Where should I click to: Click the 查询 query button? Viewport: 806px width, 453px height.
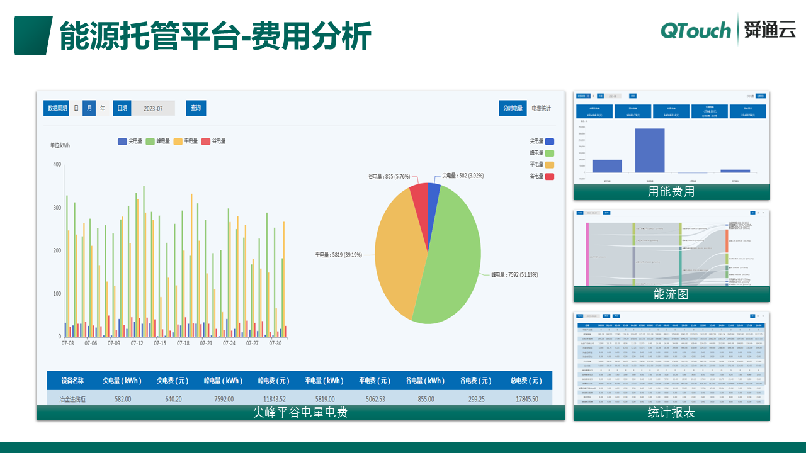(x=196, y=108)
